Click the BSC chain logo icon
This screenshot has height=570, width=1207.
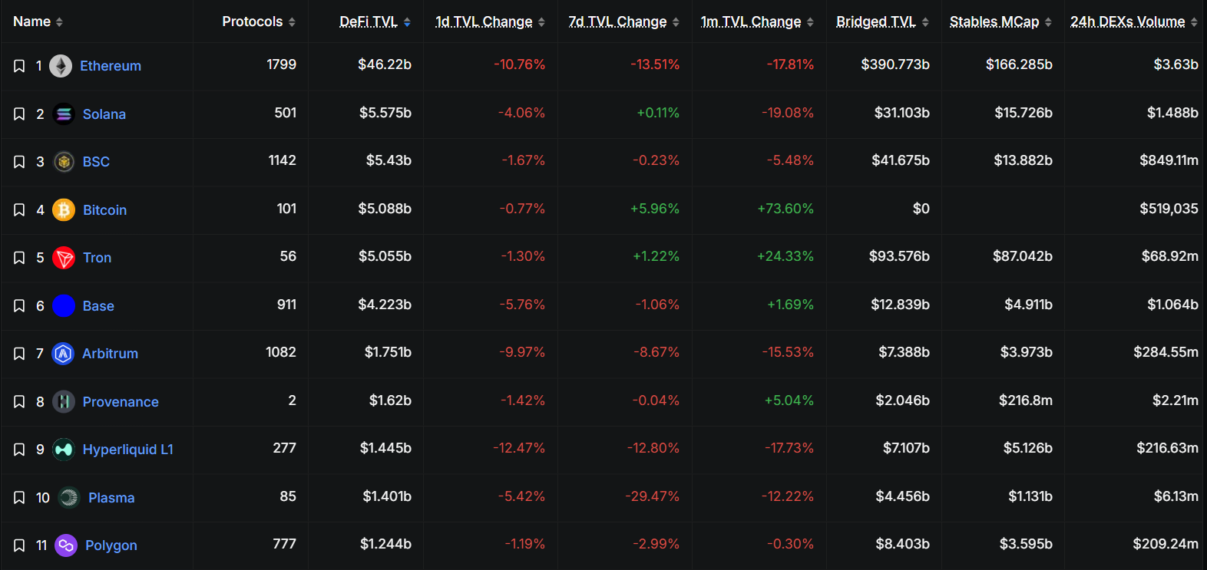pyautogui.click(x=64, y=162)
